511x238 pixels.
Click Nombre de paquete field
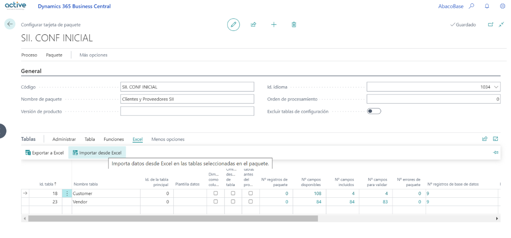coord(187,99)
